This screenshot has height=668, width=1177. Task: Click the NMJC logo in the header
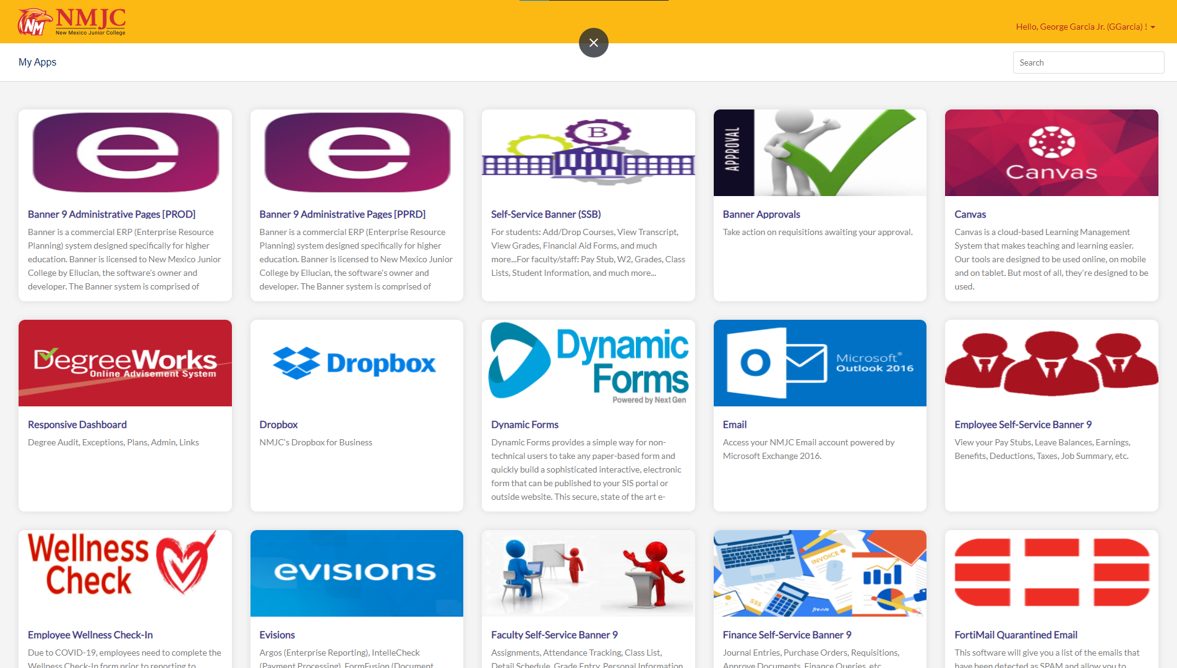tap(72, 22)
